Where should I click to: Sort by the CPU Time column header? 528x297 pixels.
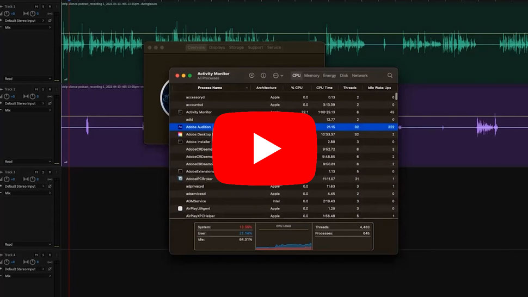coord(324,88)
